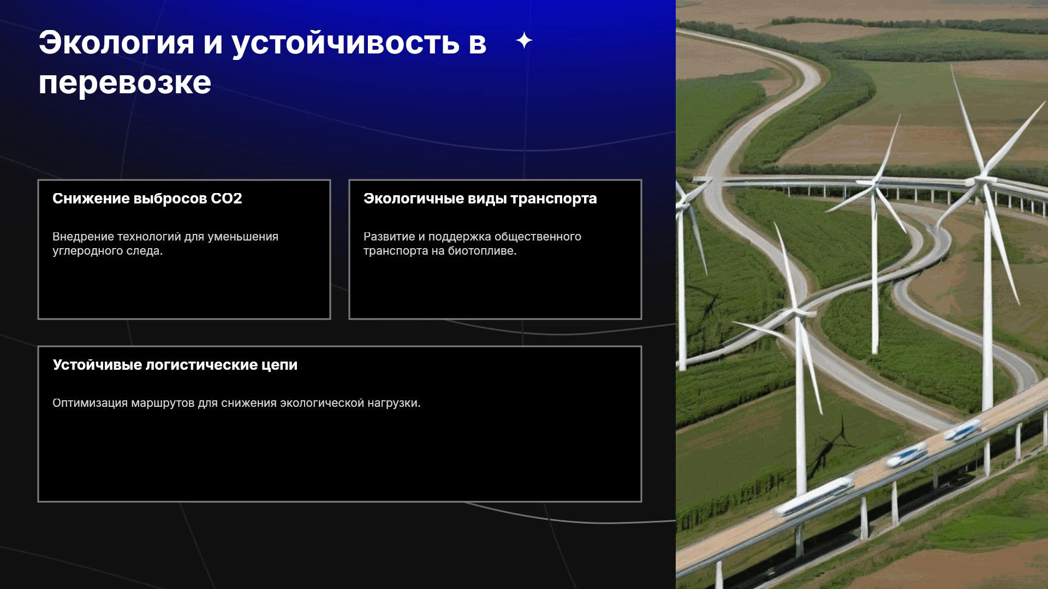The image size is (1048, 589).
Task: Click the dark background below the cards
Action: click(338, 545)
